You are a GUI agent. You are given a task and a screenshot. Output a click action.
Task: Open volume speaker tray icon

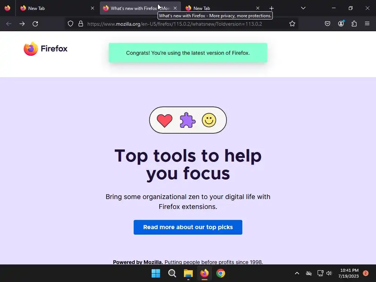pyautogui.click(x=329, y=273)
